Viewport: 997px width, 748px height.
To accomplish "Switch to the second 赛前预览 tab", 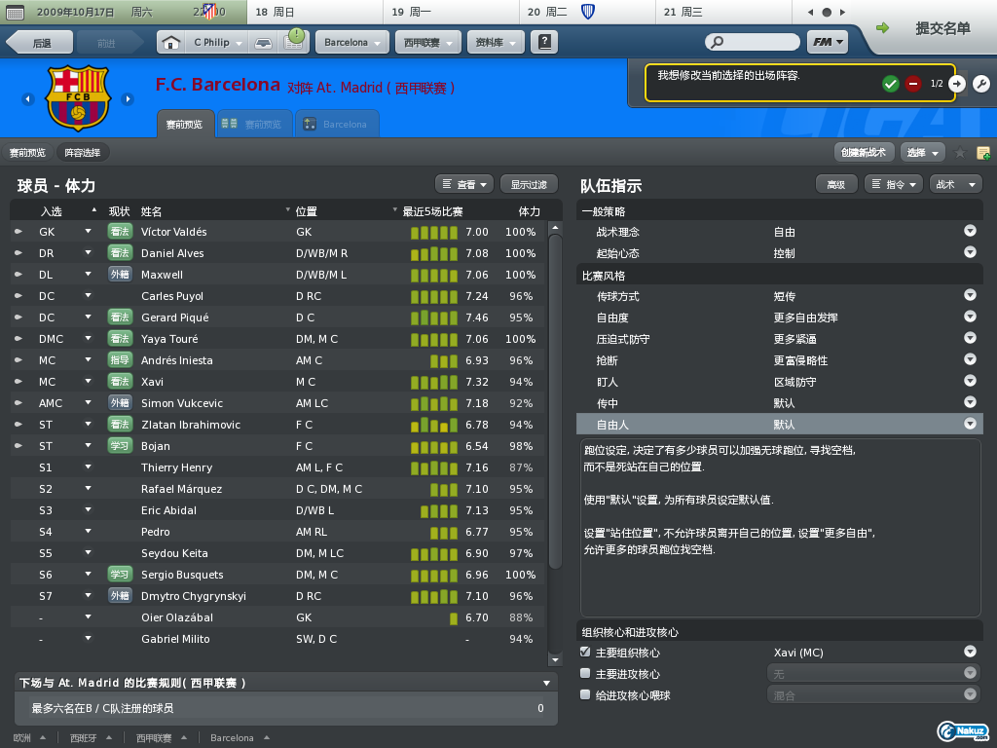I will coord(254,124).
